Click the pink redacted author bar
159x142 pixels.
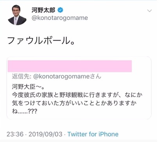tap(70, 66)
